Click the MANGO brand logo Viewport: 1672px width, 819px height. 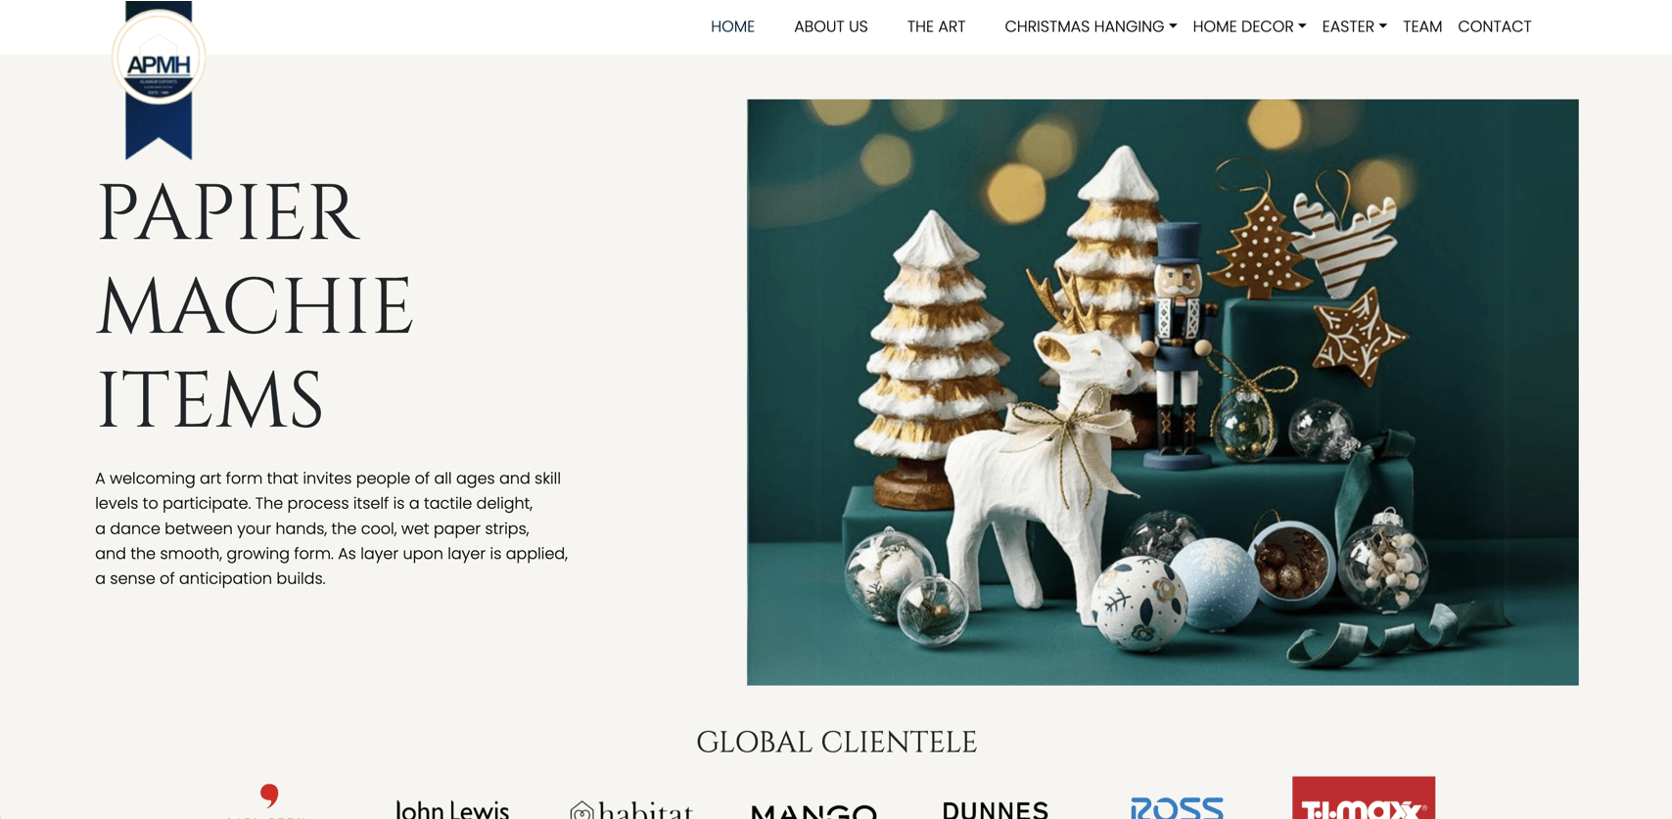tap(813, 811)
